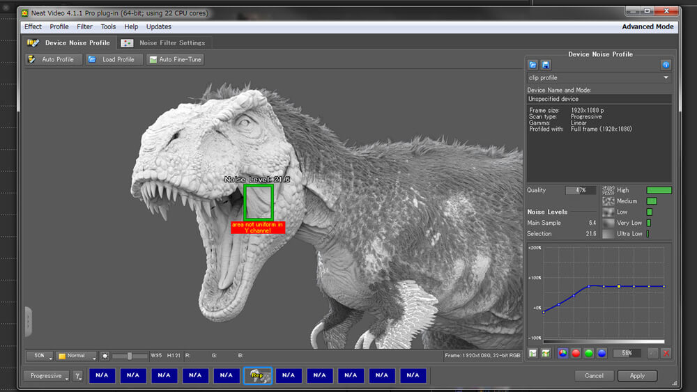Click Advanced Mode label
The image size is (697, 392).
648,26
